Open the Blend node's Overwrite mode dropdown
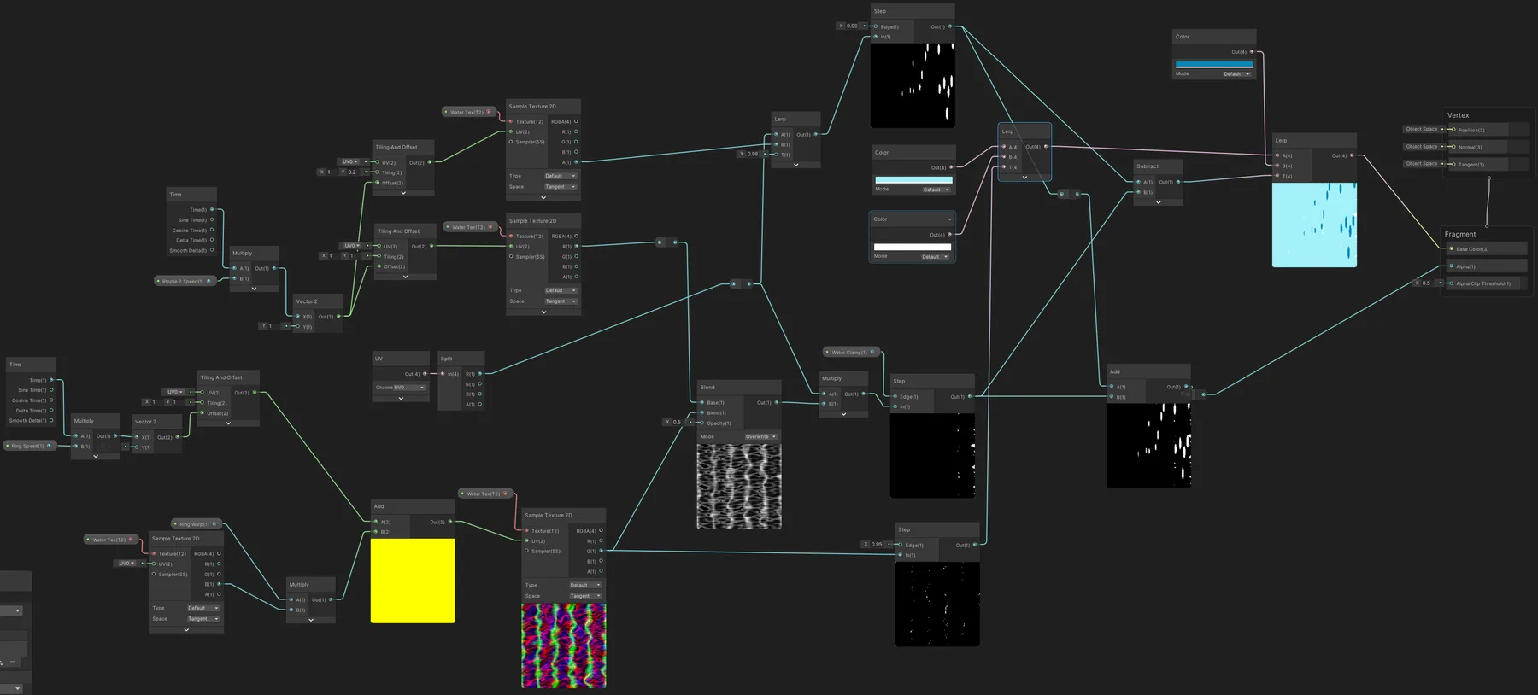 (760, 436)
